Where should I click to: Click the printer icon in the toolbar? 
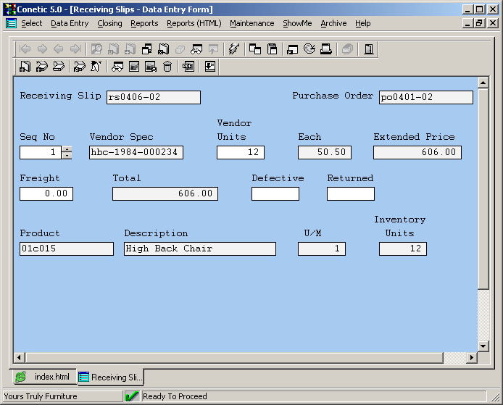coord(326,49)
